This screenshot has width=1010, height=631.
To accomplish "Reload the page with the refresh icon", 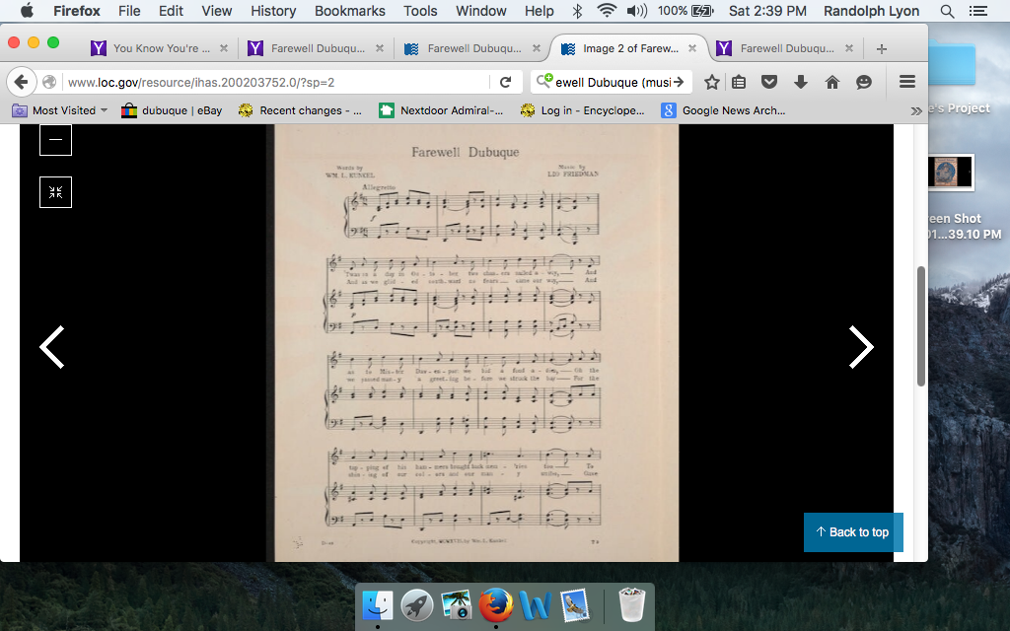I will click(x=506, y=83).
